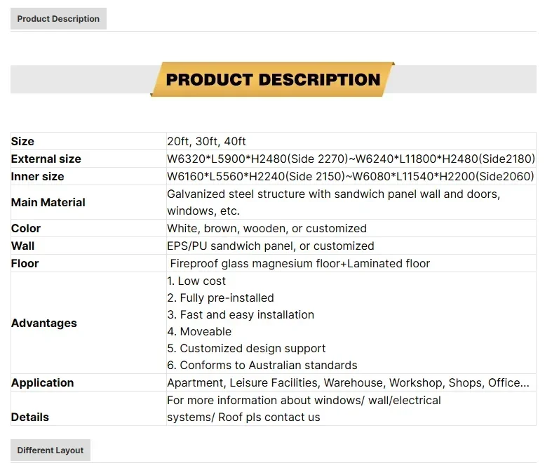Click the EPS/PU sandwich panel text

click(x=270, y=246)
